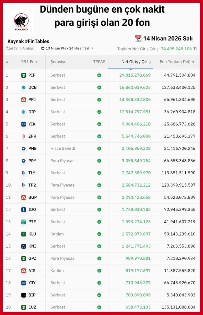Sort by the Şemsiye column header

[58, 62]
